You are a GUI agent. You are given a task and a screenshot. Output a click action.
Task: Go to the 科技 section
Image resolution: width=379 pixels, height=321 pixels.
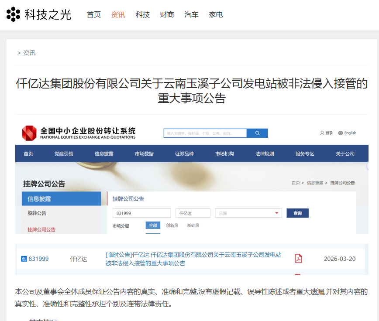click(142, 15)
